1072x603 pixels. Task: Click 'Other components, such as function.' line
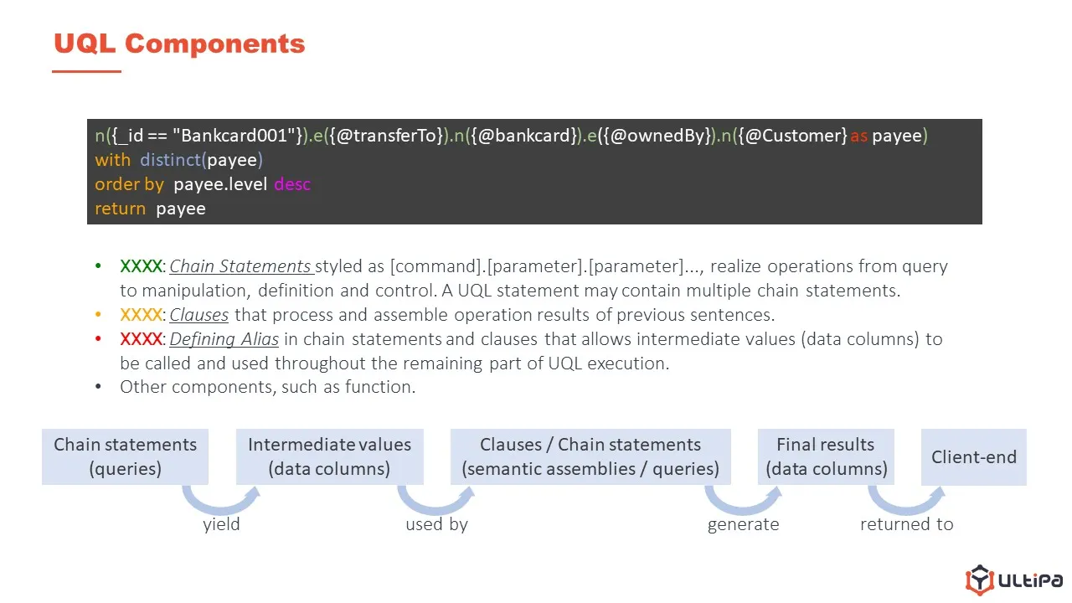(268, 387)
